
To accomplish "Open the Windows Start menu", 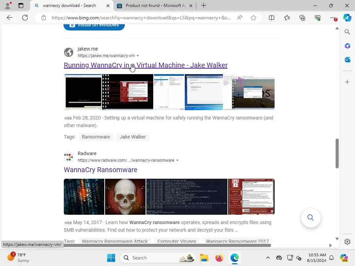I will [x=111, y=258].
